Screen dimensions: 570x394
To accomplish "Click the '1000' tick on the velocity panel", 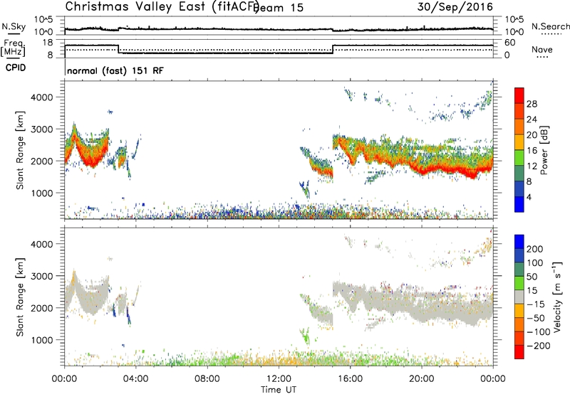I will tap(41, 340).
